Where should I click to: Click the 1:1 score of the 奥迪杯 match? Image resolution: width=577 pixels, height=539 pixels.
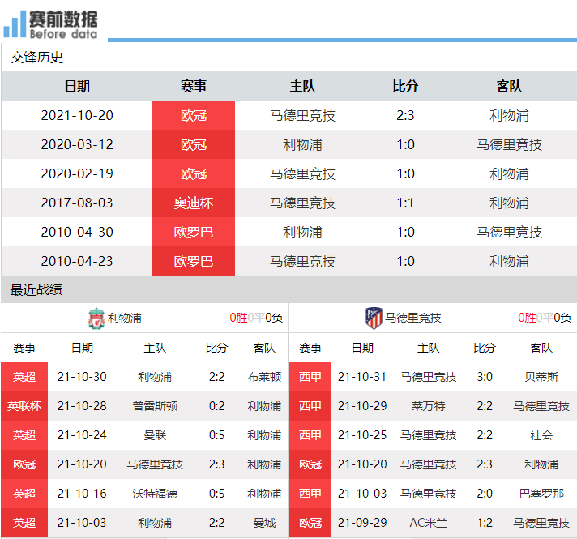pos(405,203)
